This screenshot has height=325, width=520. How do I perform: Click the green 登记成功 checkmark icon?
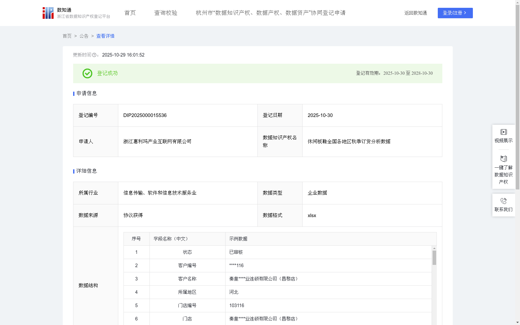tap(87, 73)
